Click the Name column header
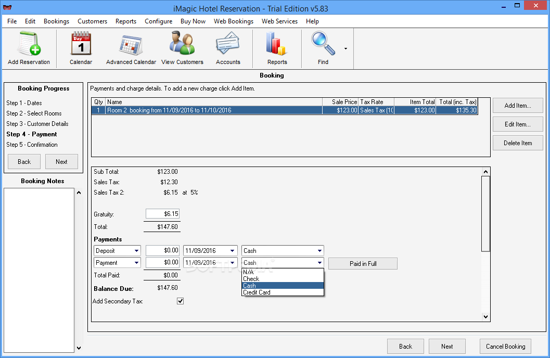This screenshot has height=358, width=550. 214,102
